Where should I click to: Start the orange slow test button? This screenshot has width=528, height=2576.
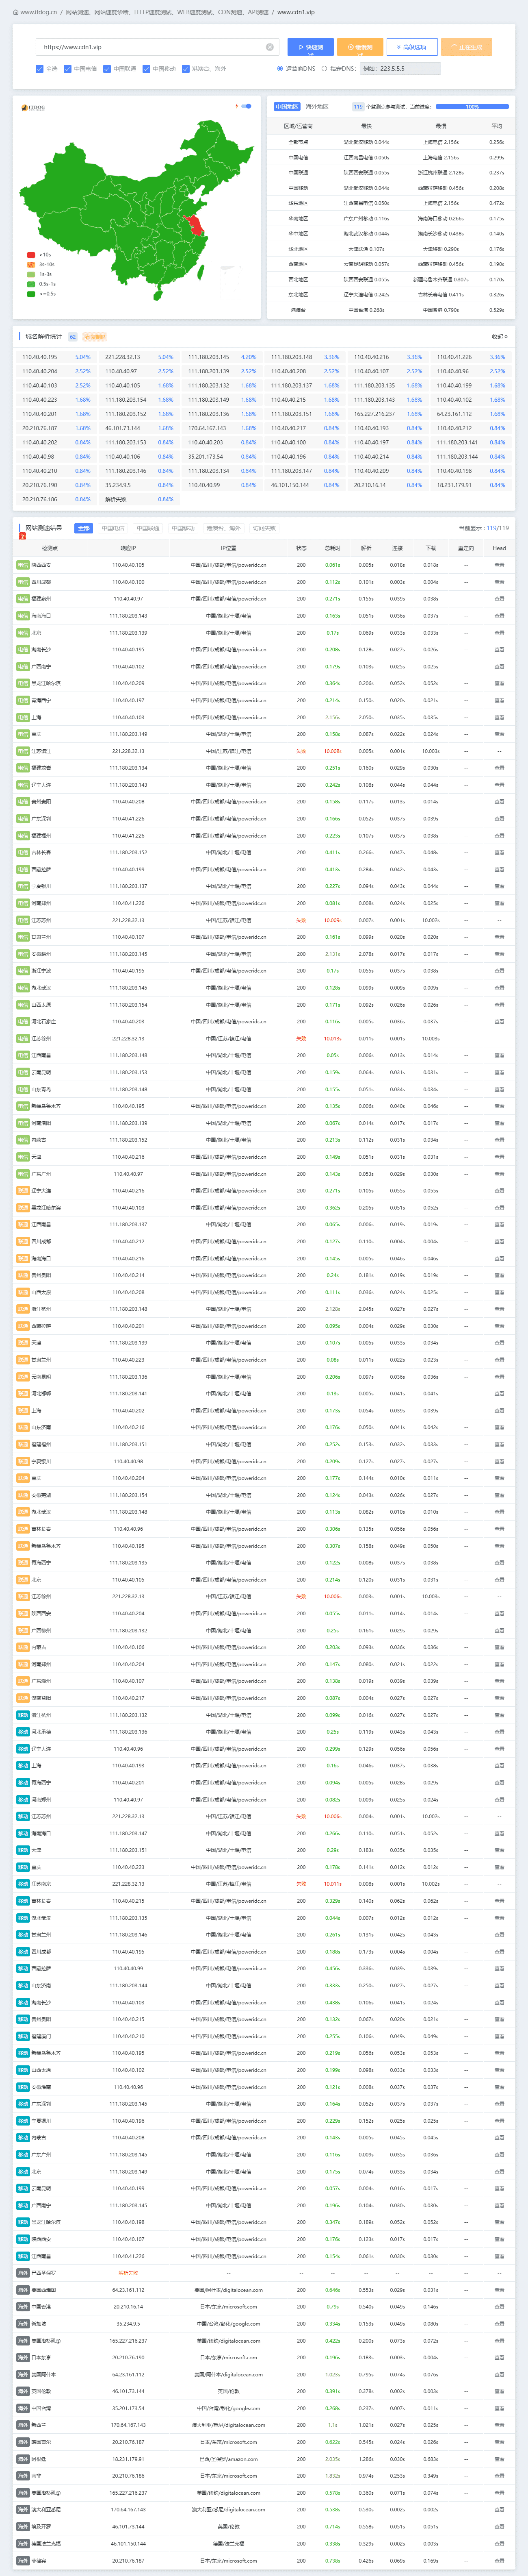coord(359,47)
